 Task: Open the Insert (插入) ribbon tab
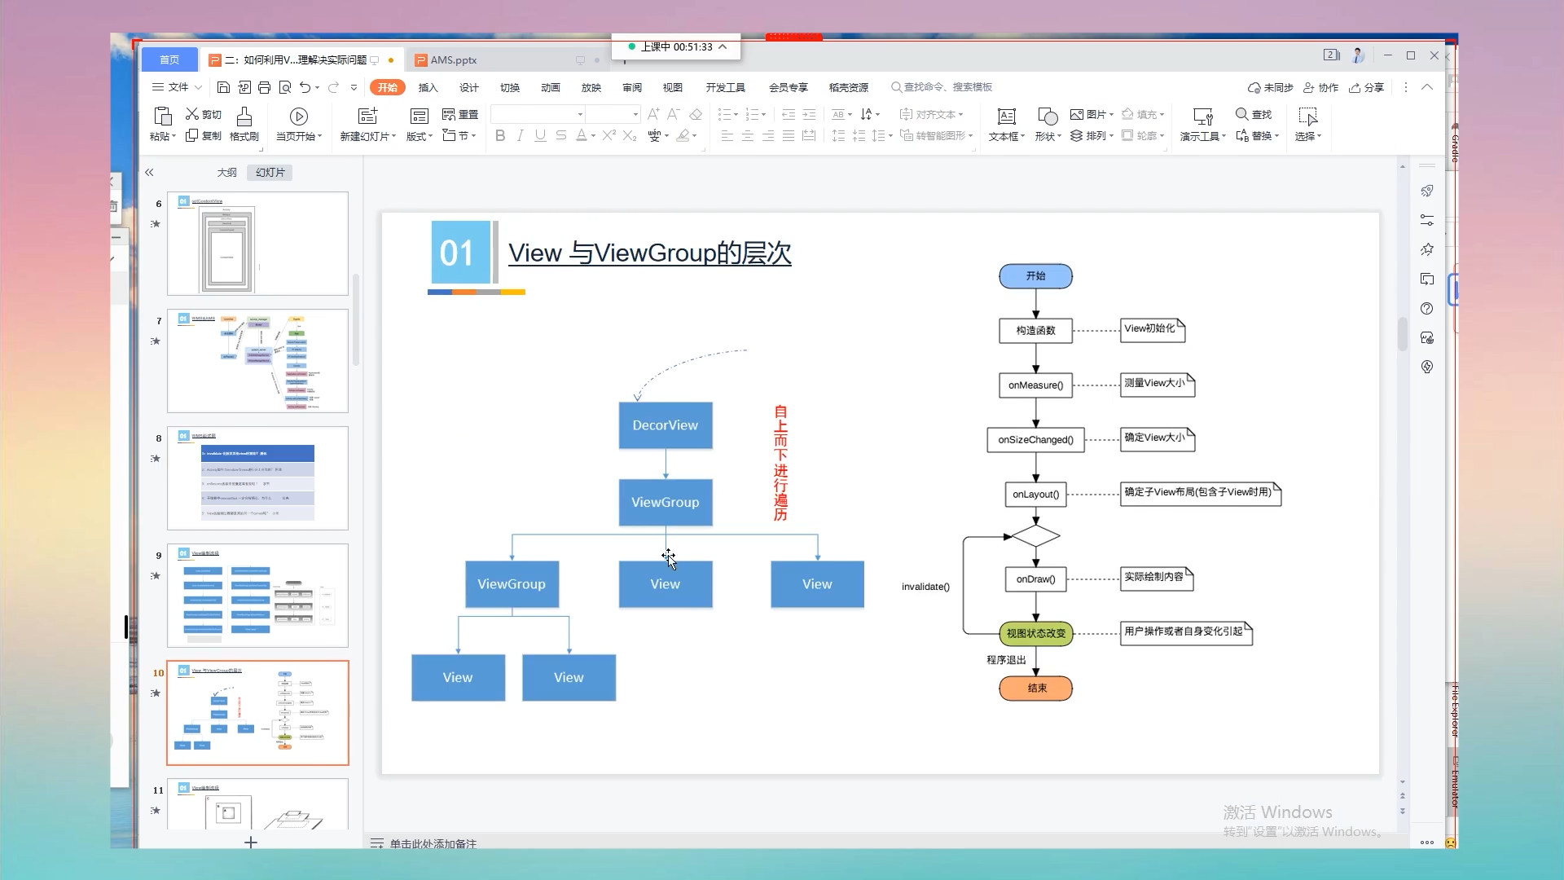428,87
